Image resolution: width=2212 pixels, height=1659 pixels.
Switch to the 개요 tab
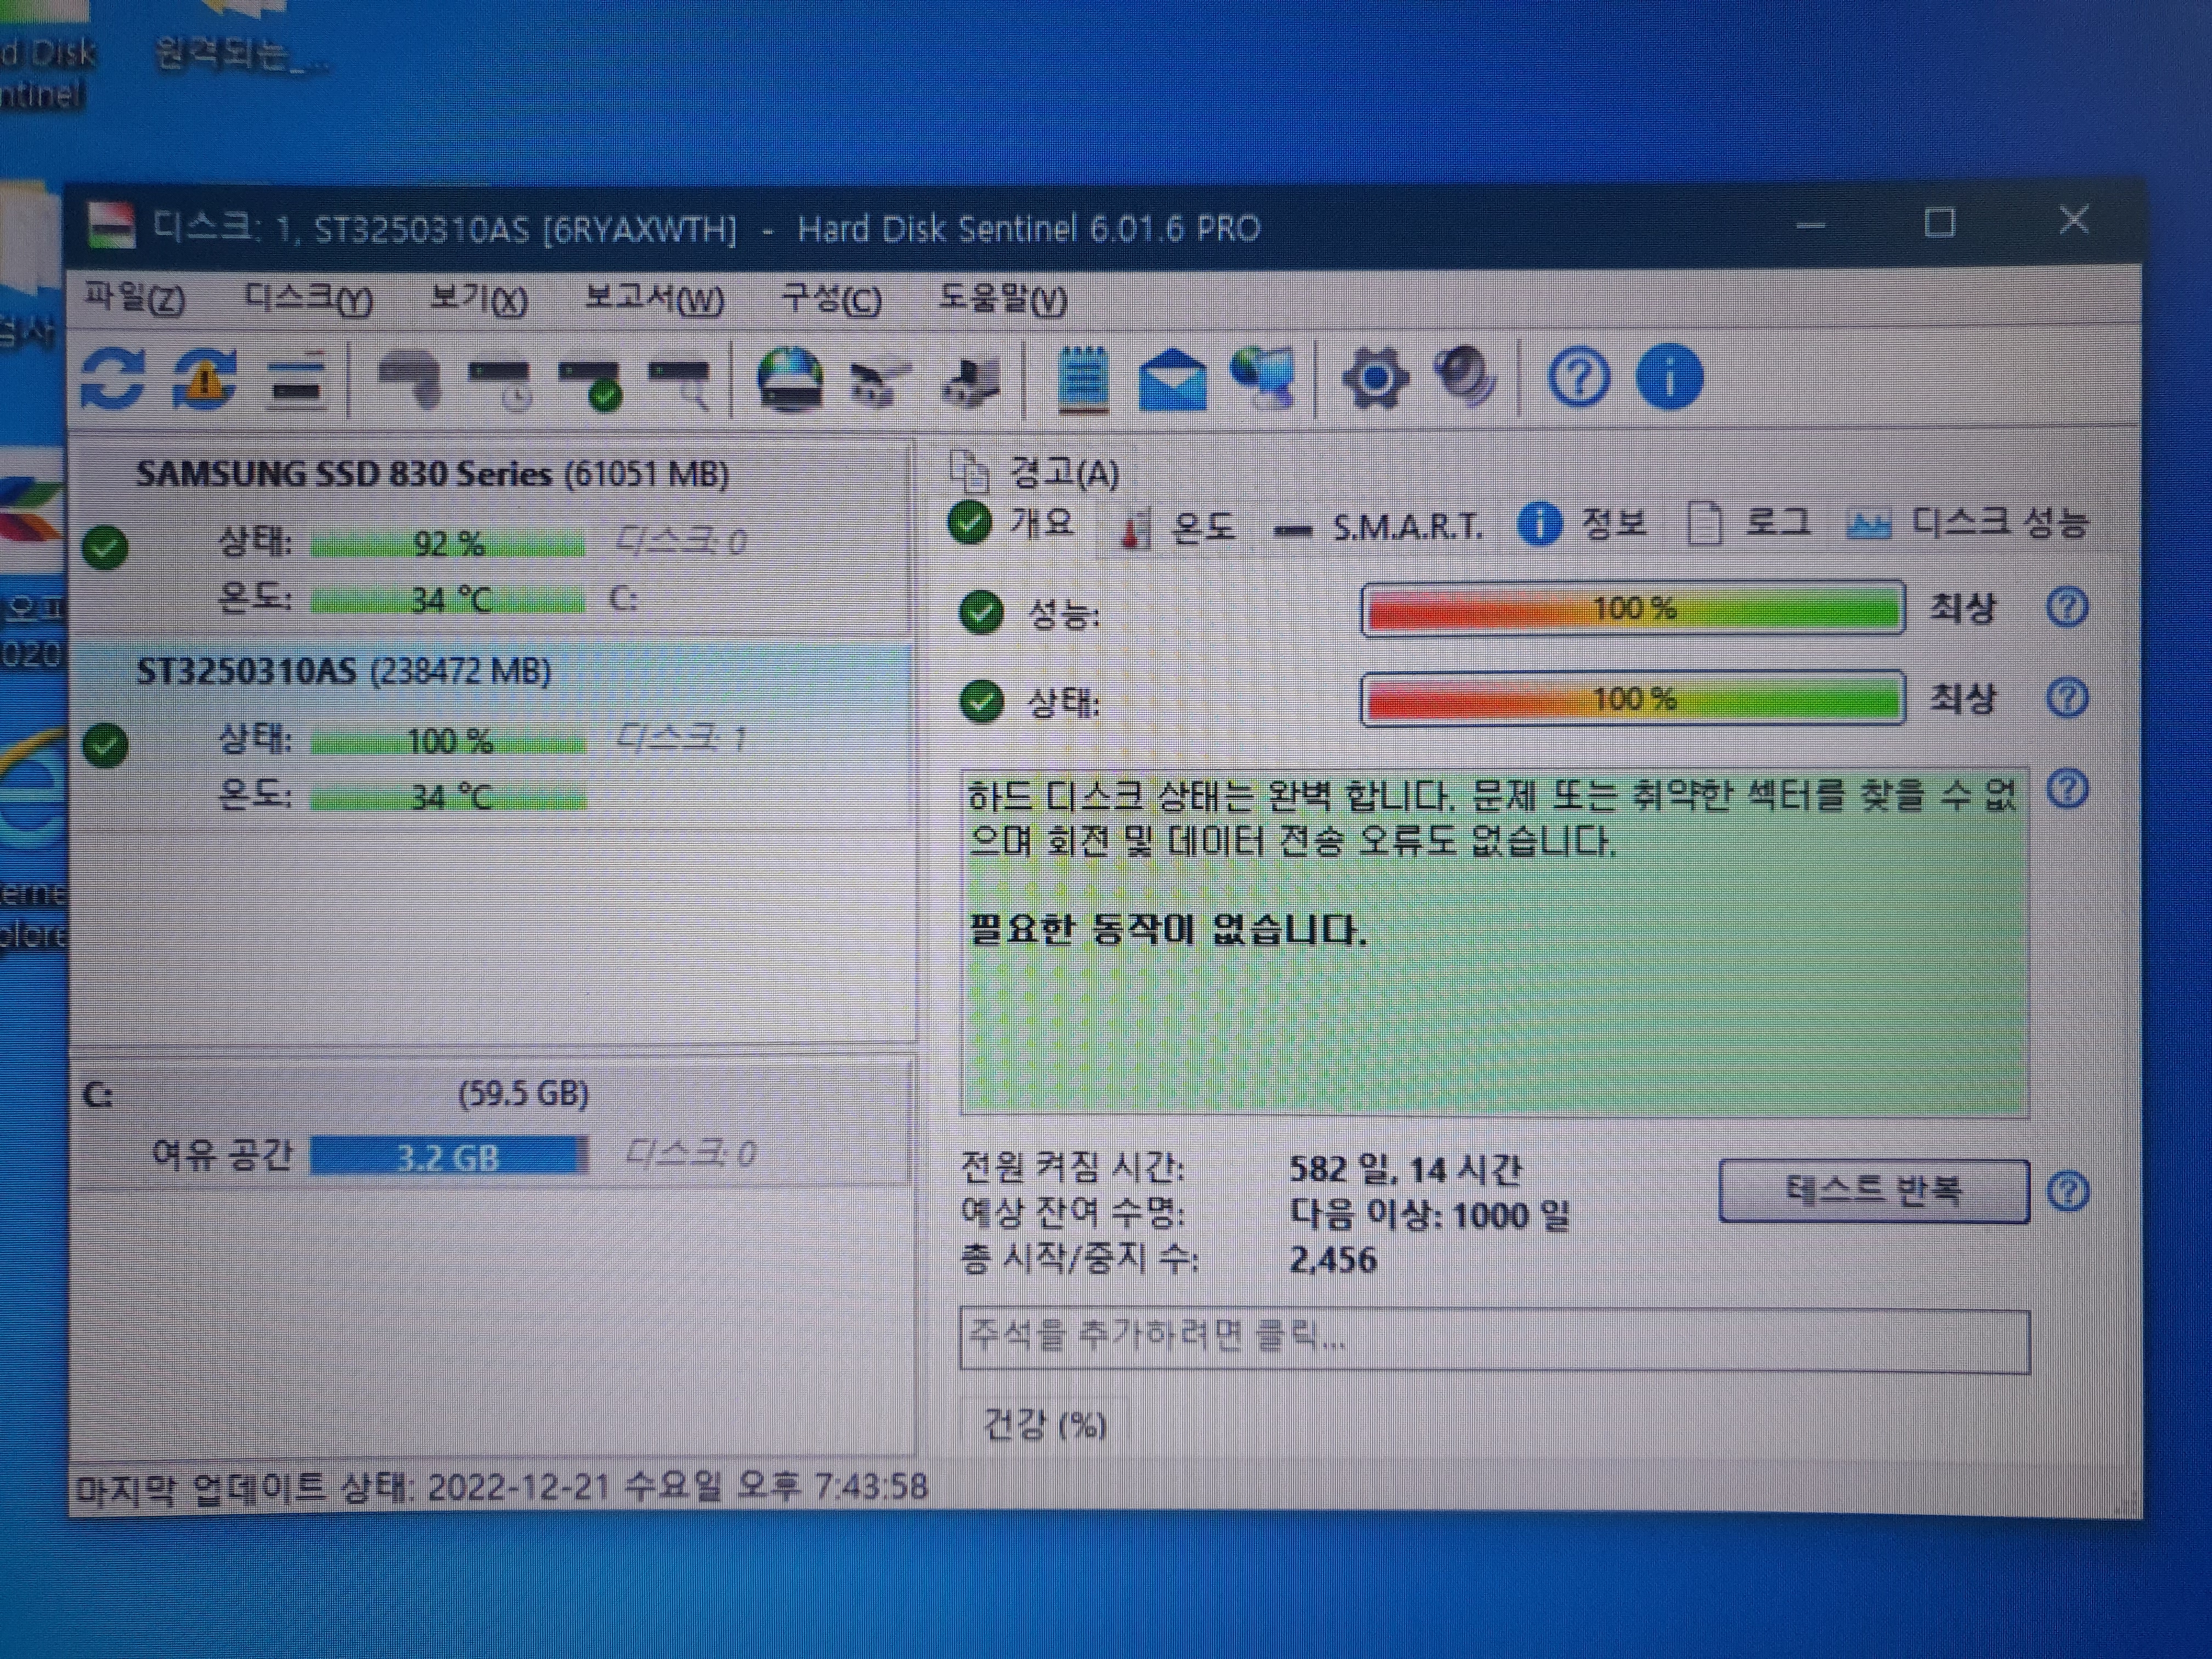tap(1012, 522)
